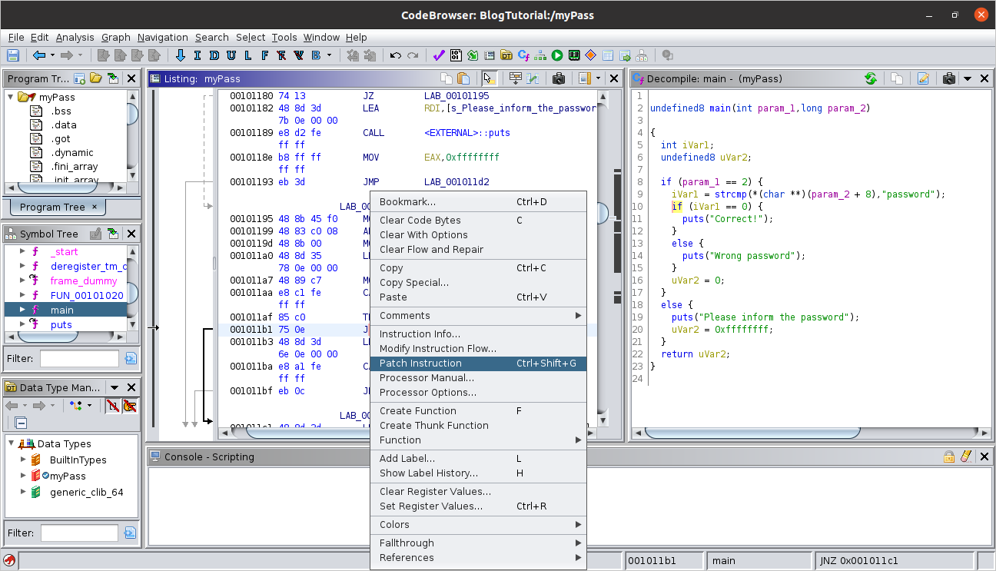996x571 pixels.
Task: Click the 'I' next instruction navigation icon
Action: tap(198, 55)
